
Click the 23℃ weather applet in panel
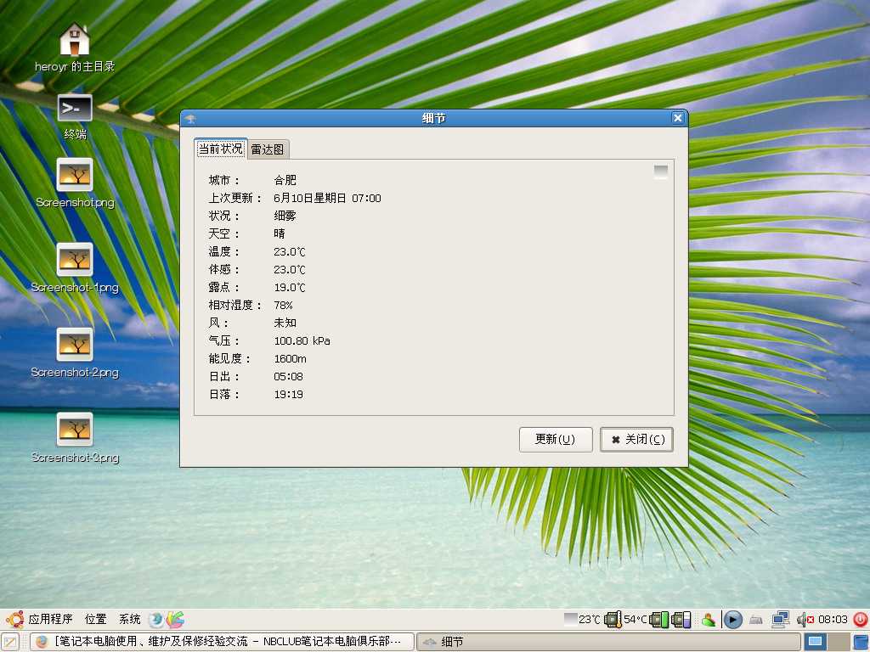582,620
